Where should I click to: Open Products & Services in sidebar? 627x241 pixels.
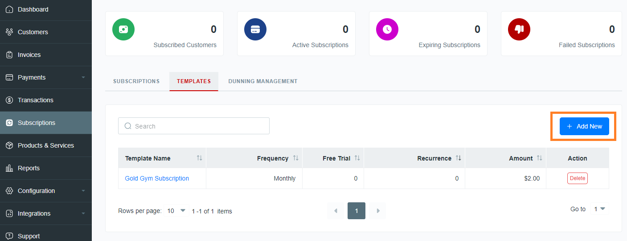pos(46,145)
